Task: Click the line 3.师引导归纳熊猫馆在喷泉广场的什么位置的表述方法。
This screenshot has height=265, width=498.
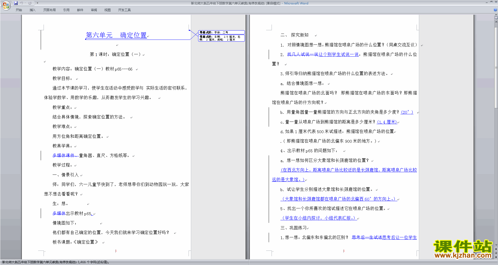Action: [334, 74]
